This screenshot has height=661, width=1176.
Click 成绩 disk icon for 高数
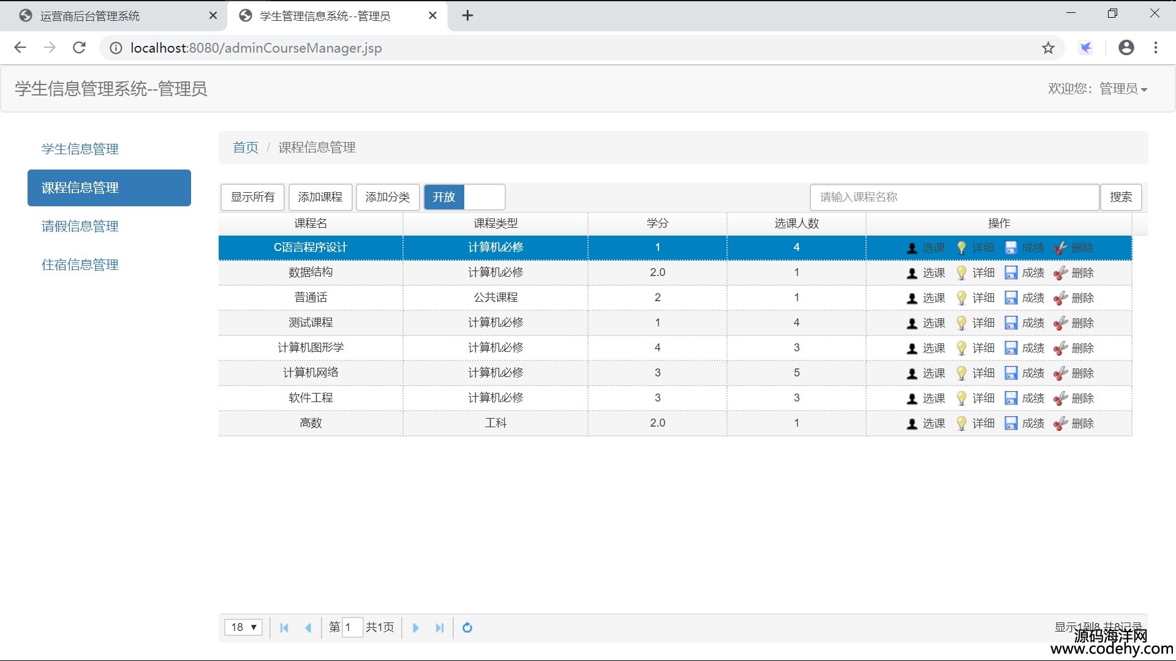(x=1011, y=424)
